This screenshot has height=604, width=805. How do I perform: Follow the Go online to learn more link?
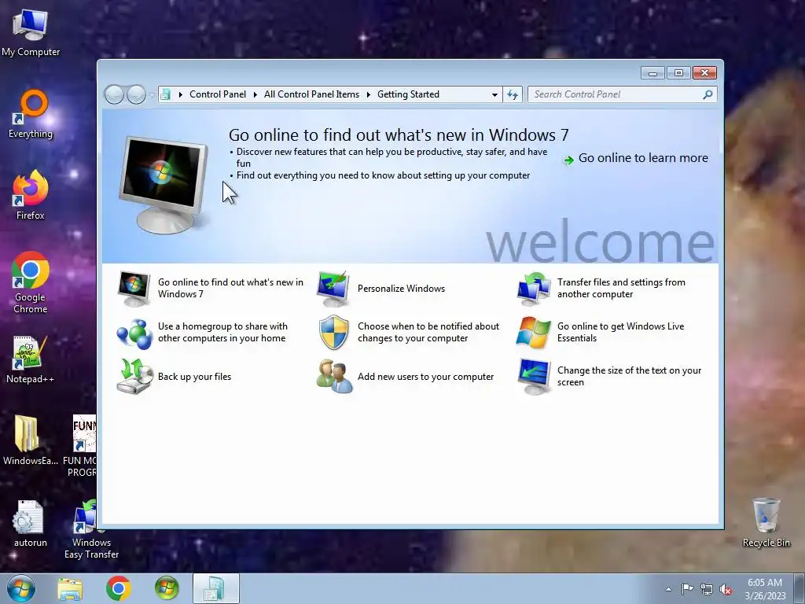pos(643,158)
